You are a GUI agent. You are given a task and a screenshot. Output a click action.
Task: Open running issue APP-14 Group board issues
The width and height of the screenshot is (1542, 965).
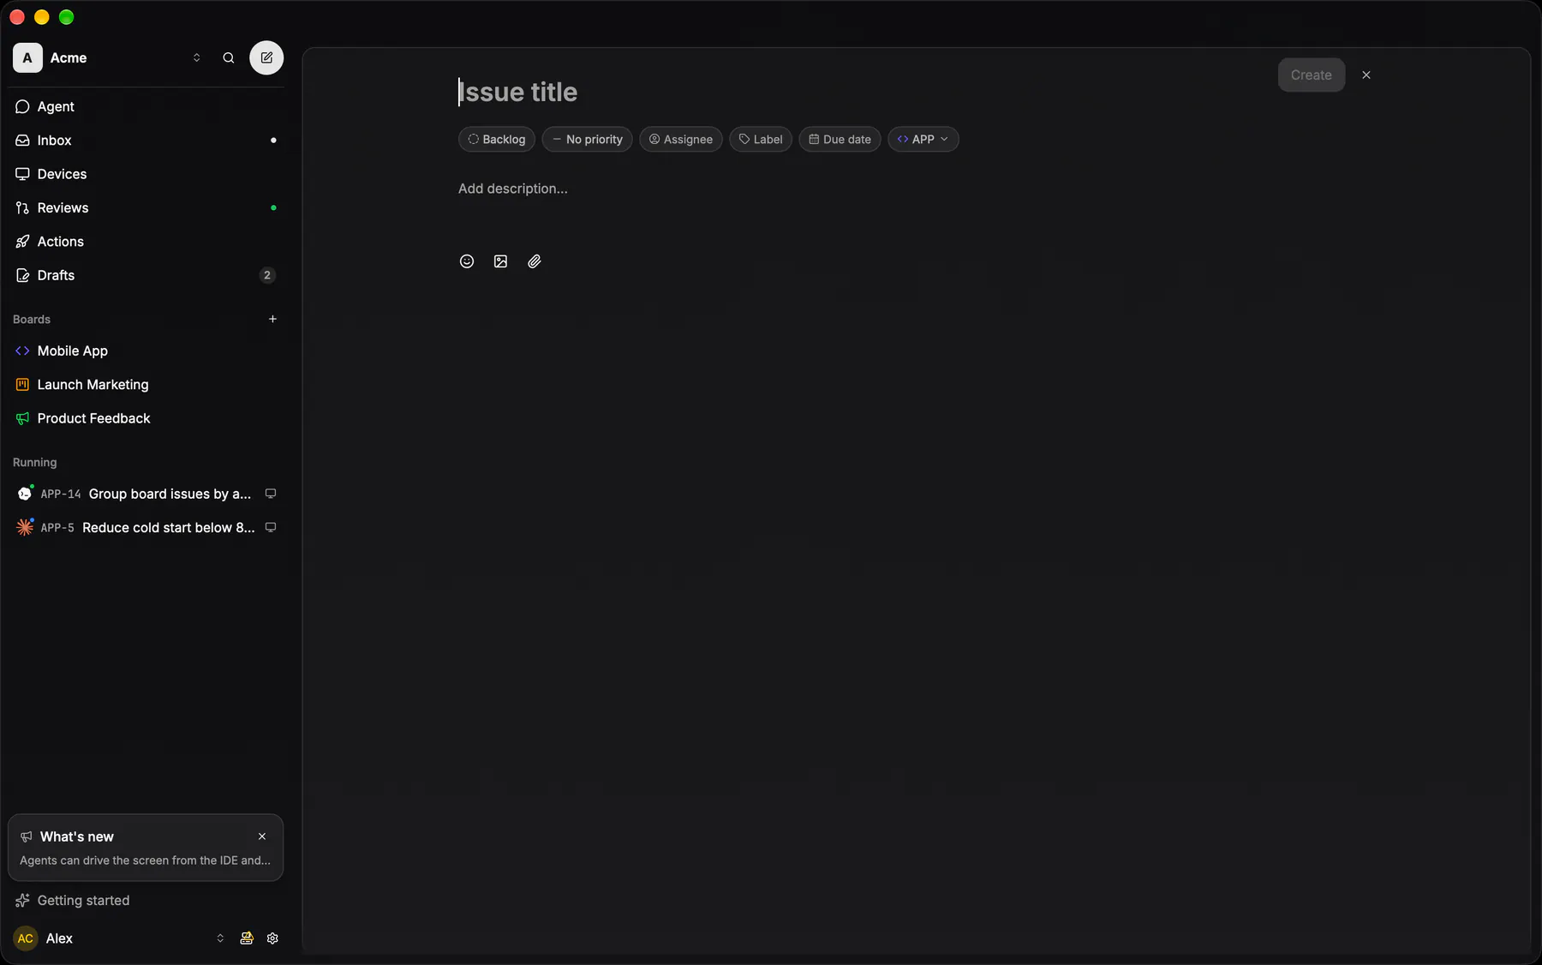coord(146,494)
